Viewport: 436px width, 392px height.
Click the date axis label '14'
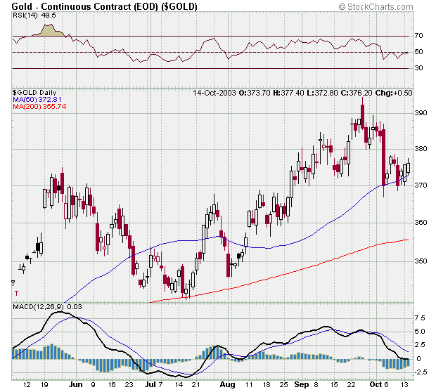pyautogui.click(x=179, y=384)
